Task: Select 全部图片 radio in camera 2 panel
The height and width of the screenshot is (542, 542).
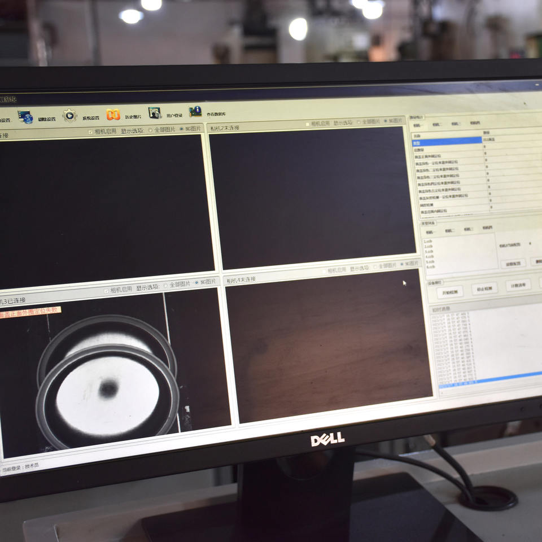Action: point(359,122)
